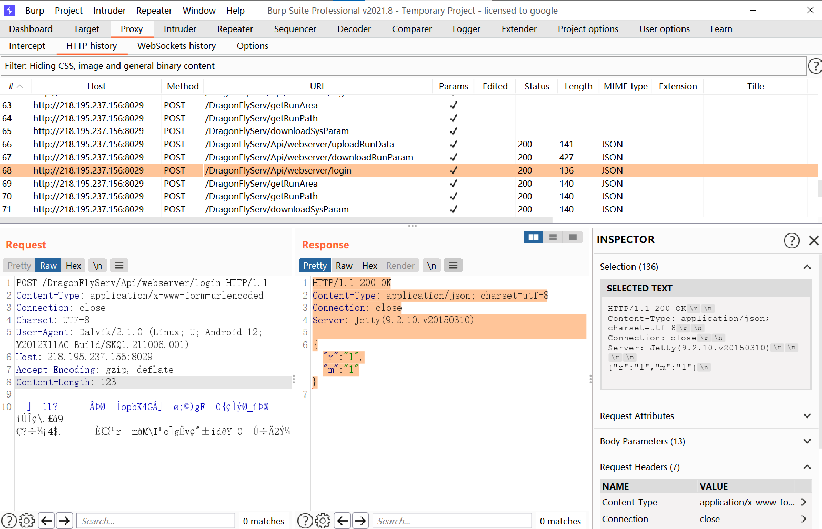The image size is (822, 529).
Task: Select side-by-side layout icon
Action: (x=533, y=237)
